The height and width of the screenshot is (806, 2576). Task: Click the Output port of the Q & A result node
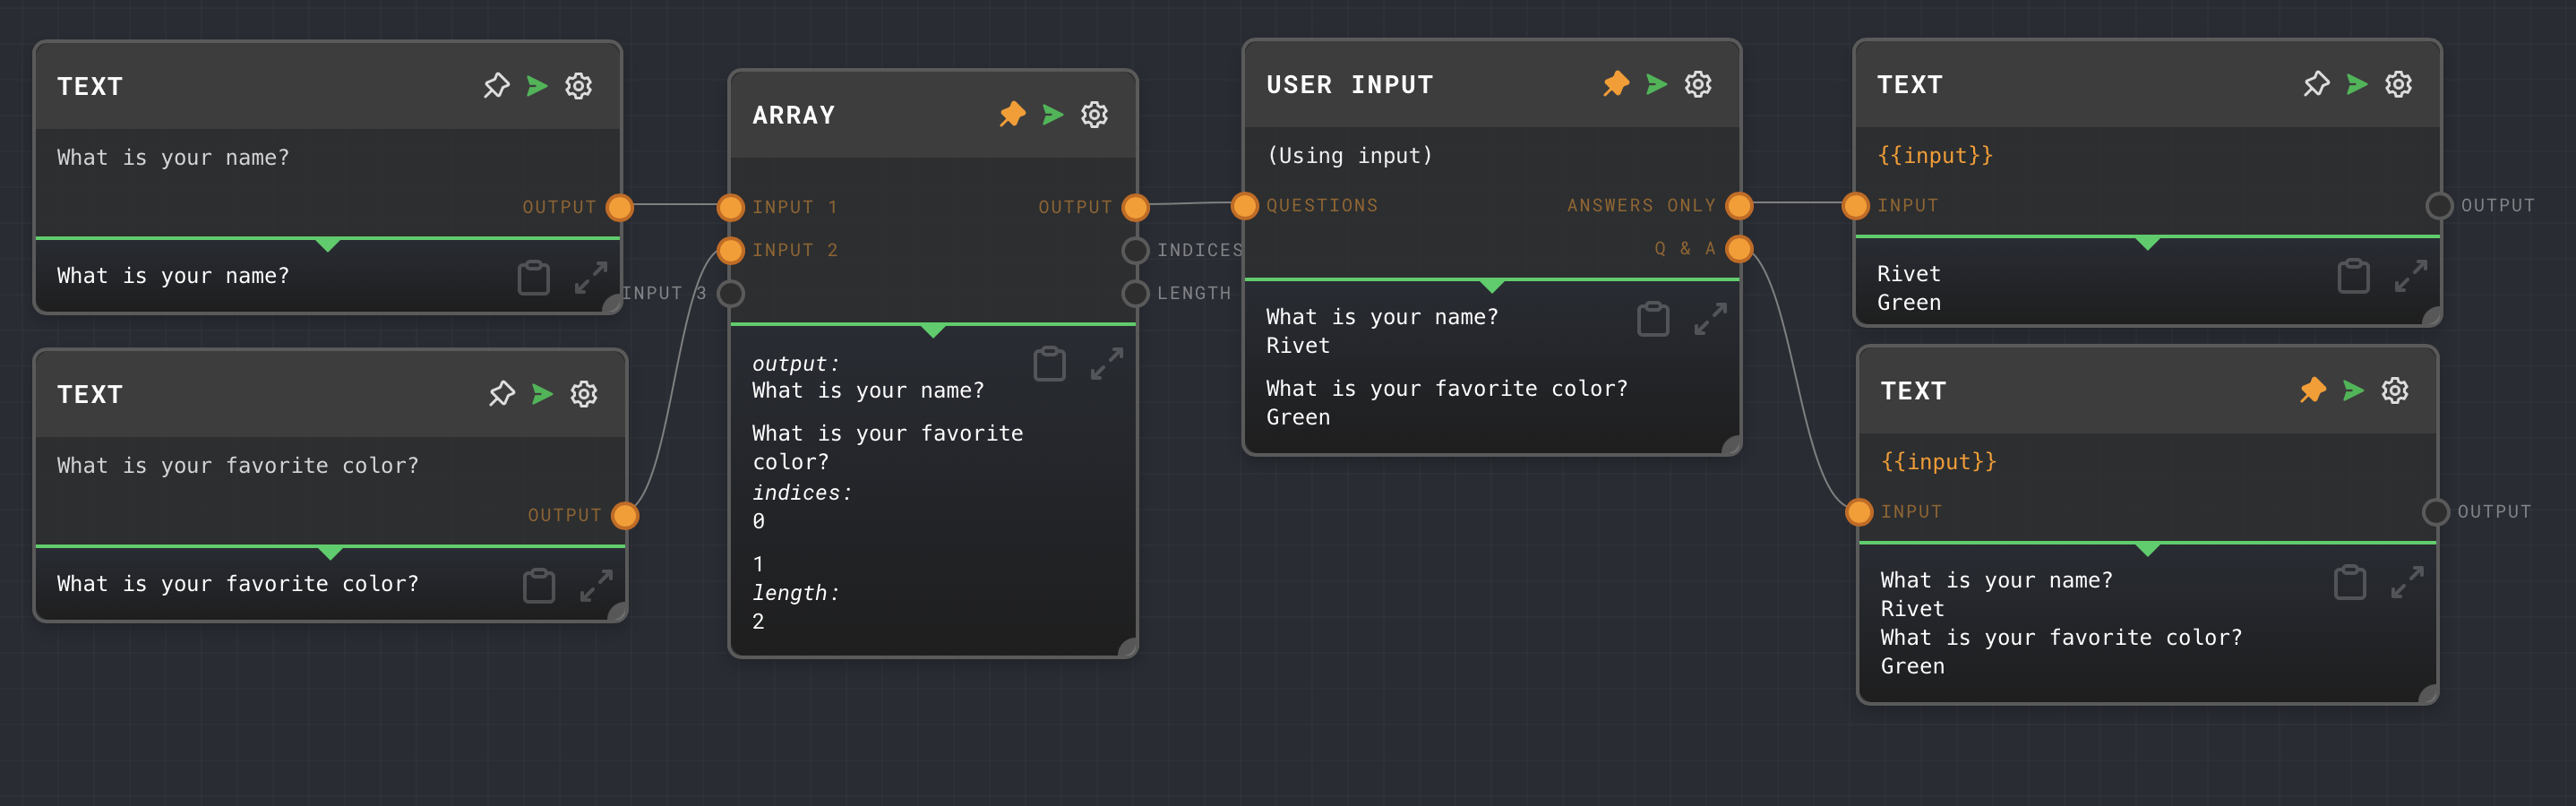[x=2435, y=511]
